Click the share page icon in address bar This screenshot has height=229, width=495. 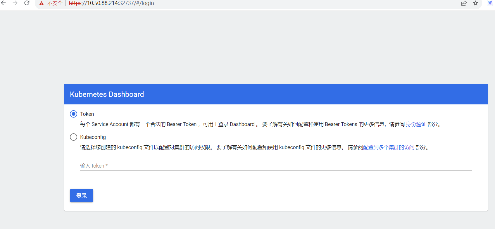coord(464,3)
